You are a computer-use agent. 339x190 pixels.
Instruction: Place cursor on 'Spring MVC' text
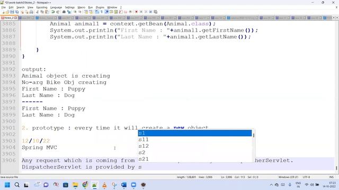pos(39,147)
